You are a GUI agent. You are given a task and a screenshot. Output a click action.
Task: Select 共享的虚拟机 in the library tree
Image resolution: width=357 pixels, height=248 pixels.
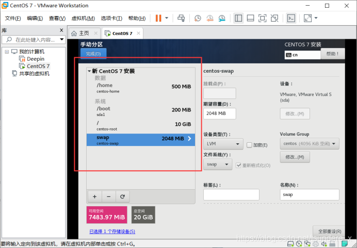(x=34, y=74)
